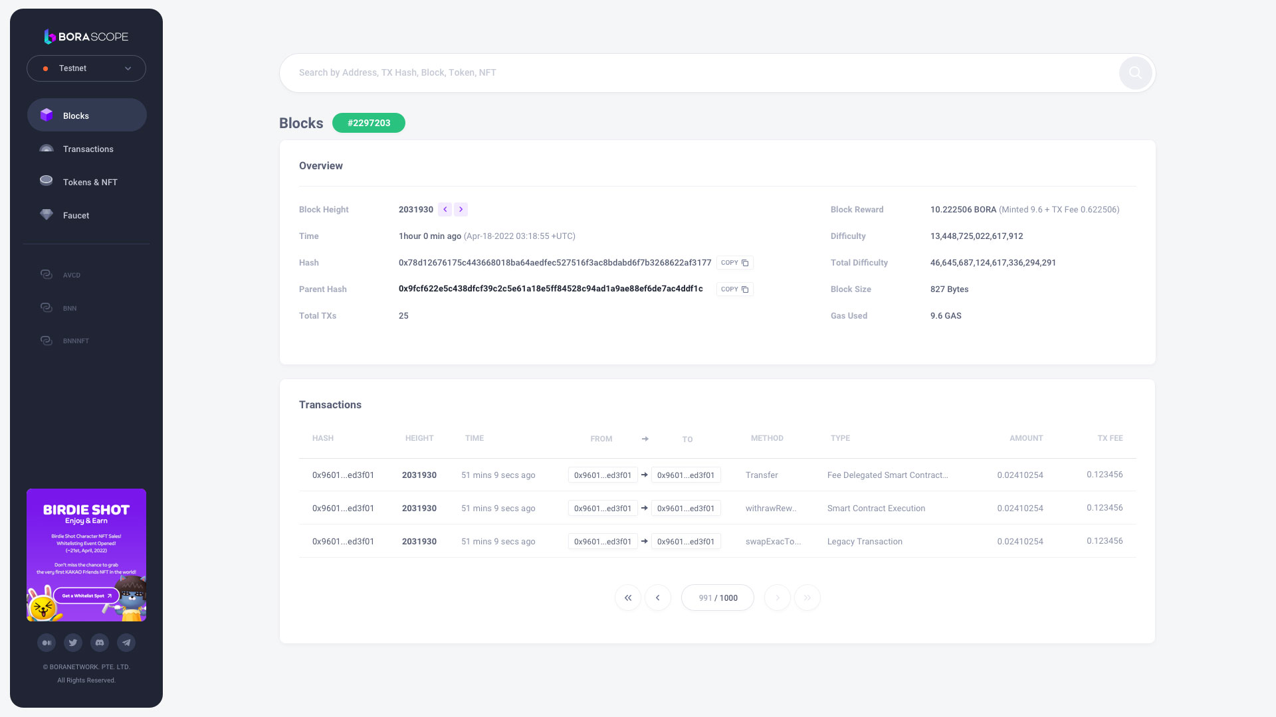Open the Telegram social icon

point(126,643)
